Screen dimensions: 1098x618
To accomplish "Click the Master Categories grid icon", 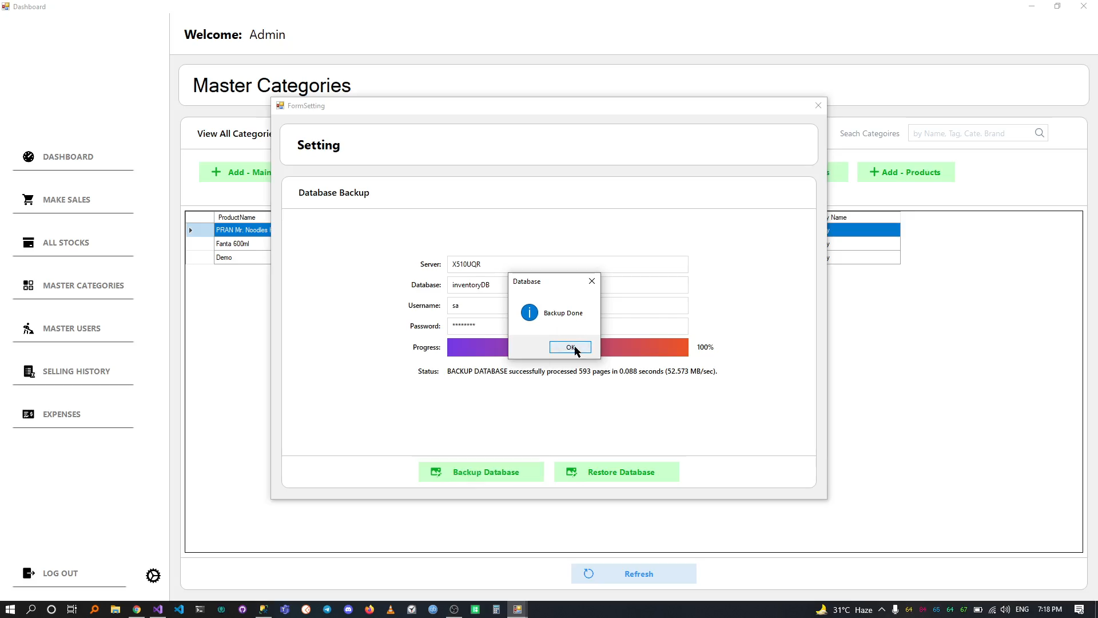I will click(28, 286).
